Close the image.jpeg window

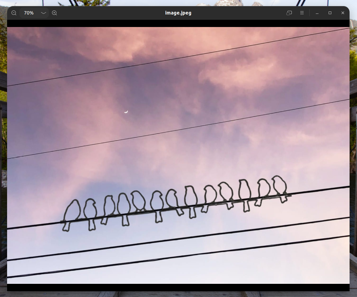coord(343,13)
